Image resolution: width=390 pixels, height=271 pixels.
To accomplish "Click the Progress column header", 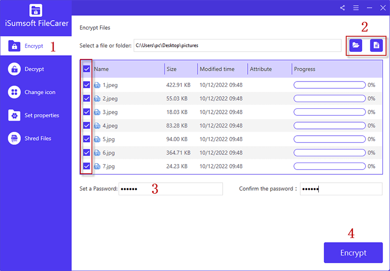I will click(305, 69).
